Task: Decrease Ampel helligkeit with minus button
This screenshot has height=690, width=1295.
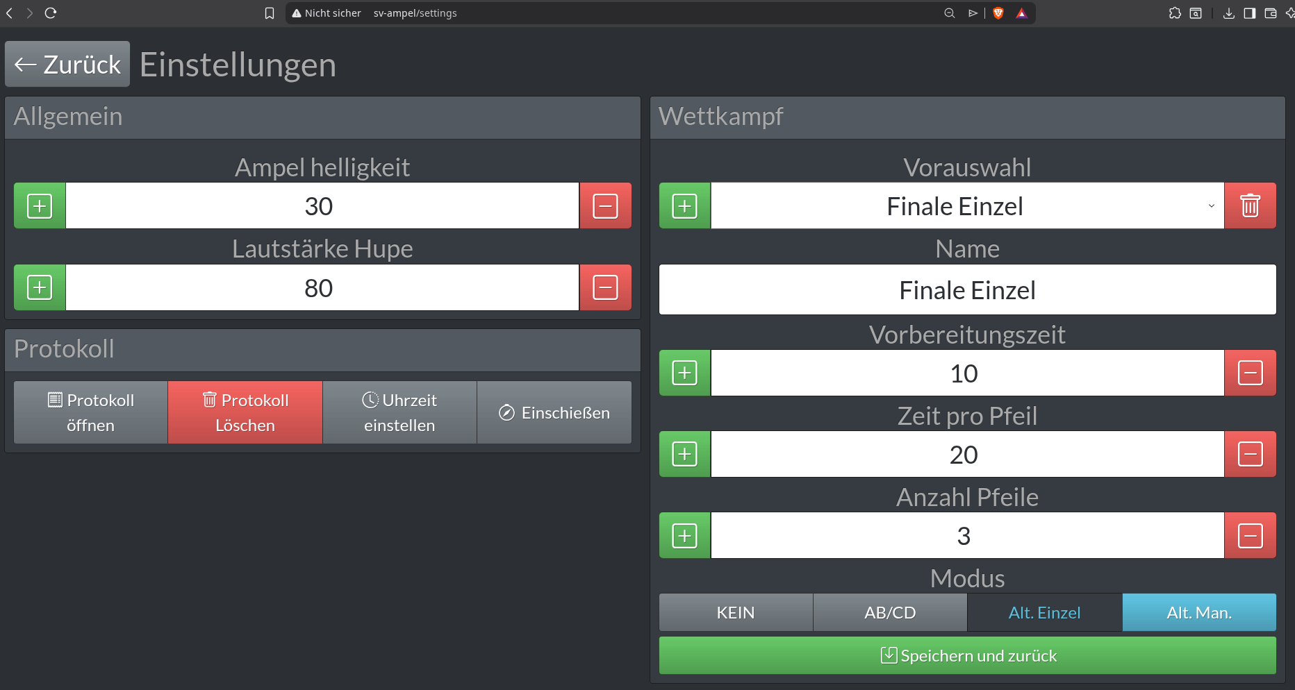Action: pos(605,206)
